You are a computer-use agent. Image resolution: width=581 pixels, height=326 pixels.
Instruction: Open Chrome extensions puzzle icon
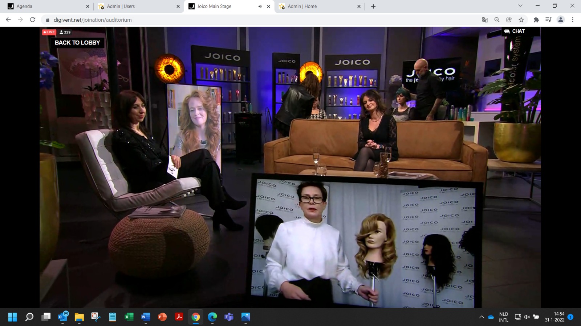[536, 20]
